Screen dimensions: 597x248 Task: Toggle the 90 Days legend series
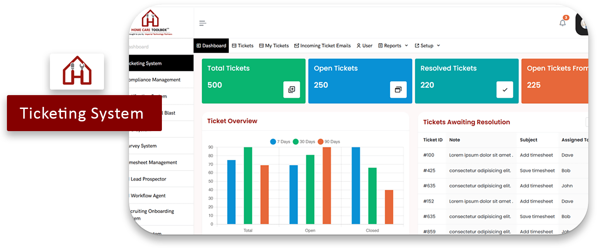click(x=329, y=141)
